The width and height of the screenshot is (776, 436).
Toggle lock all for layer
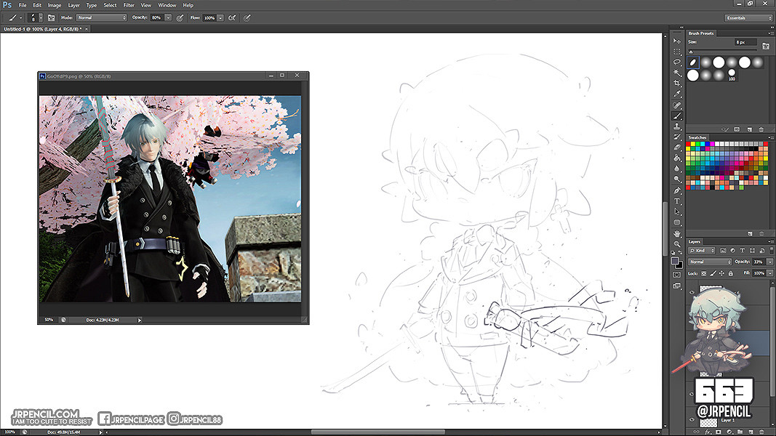pos(730,273)
